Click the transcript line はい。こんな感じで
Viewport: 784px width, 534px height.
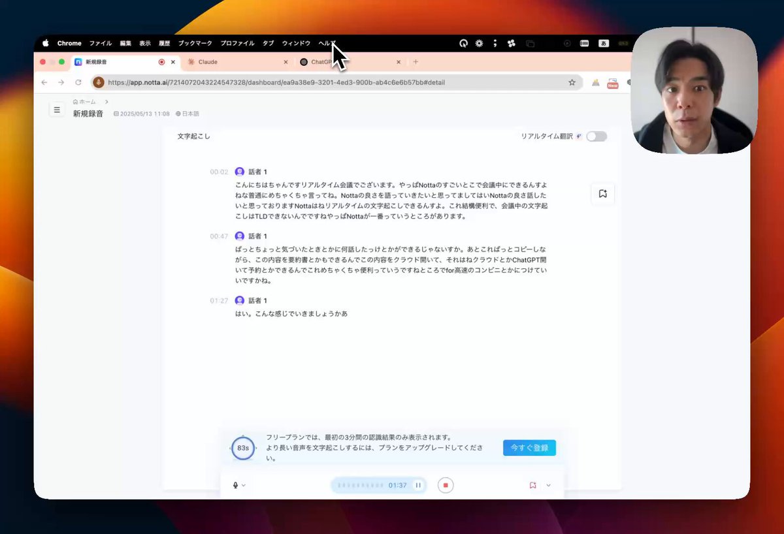point(291,313)
